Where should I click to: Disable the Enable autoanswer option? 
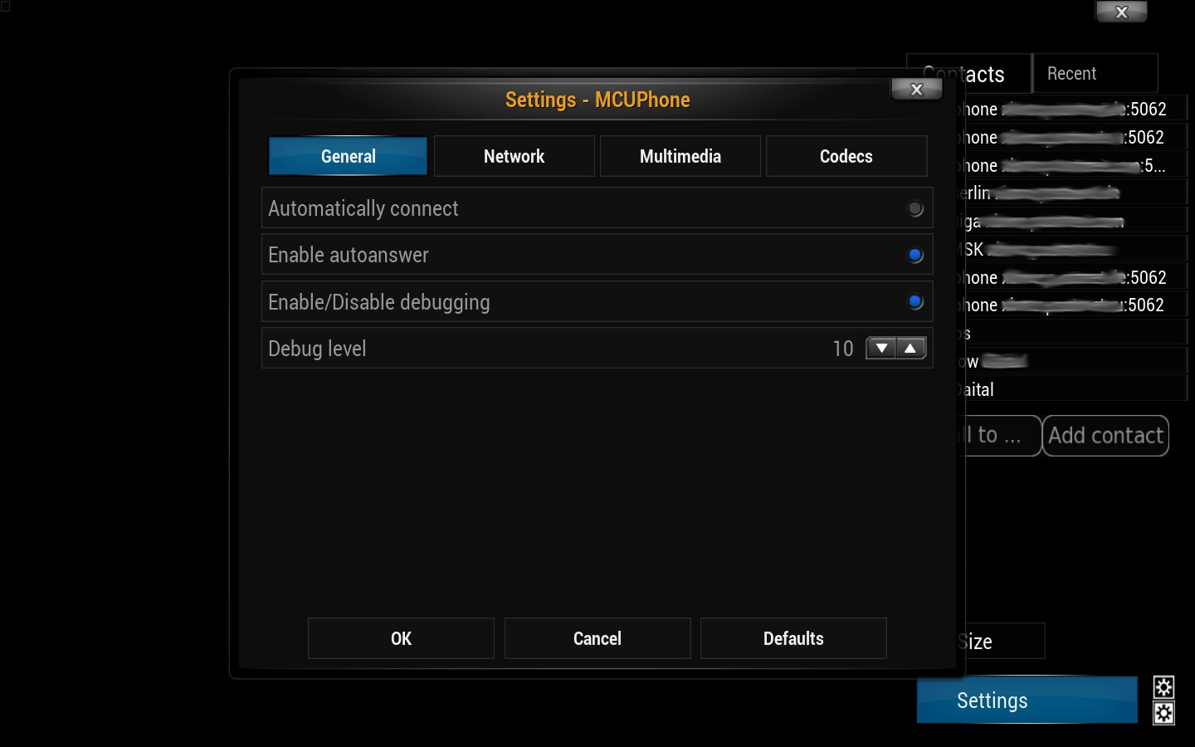point(915,256)
